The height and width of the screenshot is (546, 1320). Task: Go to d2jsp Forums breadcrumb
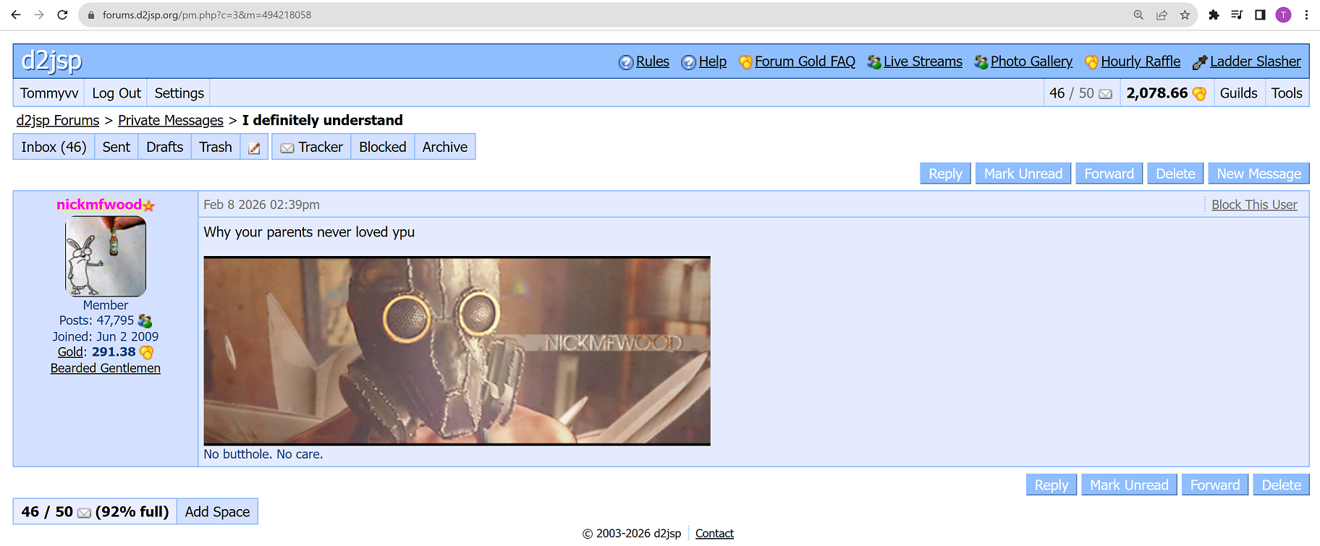[x=58, y=121]
